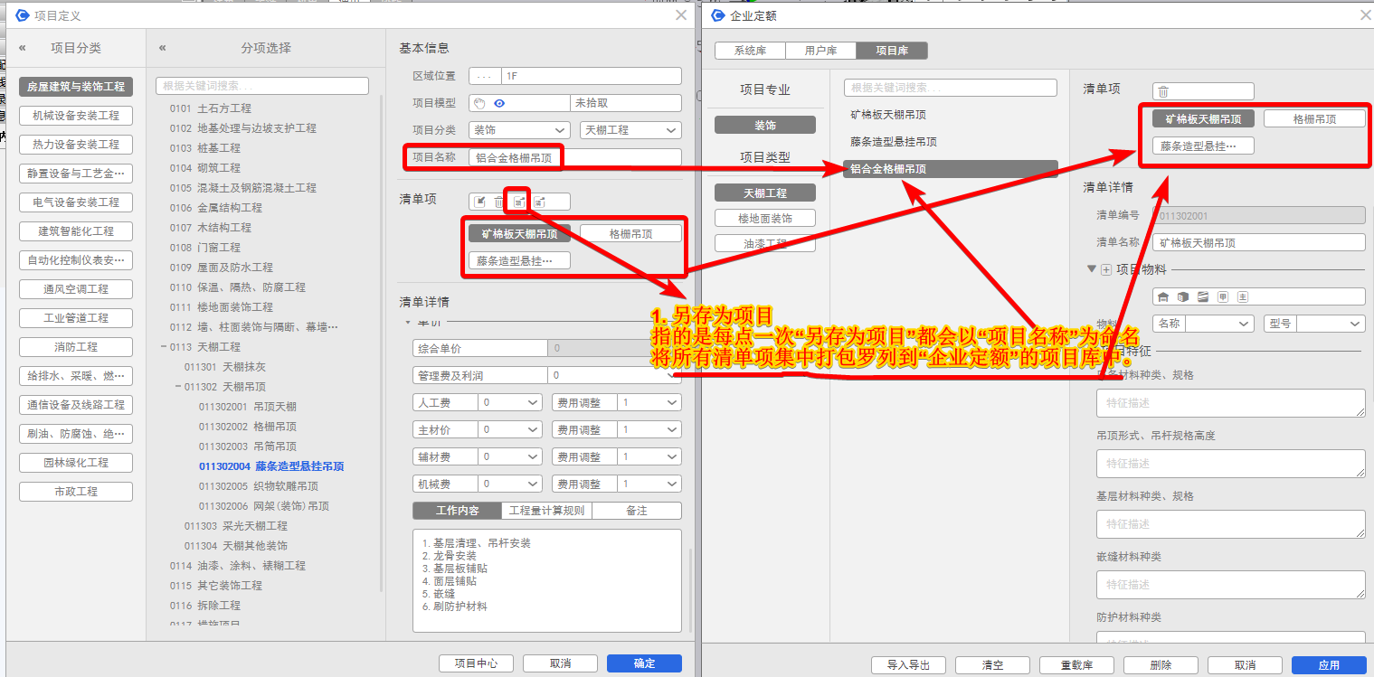Collapse the 011302 天棚吊顶 tree node
Image resolution: width=1374 pixels, height=677 pixels.
(x=176, y=387)
